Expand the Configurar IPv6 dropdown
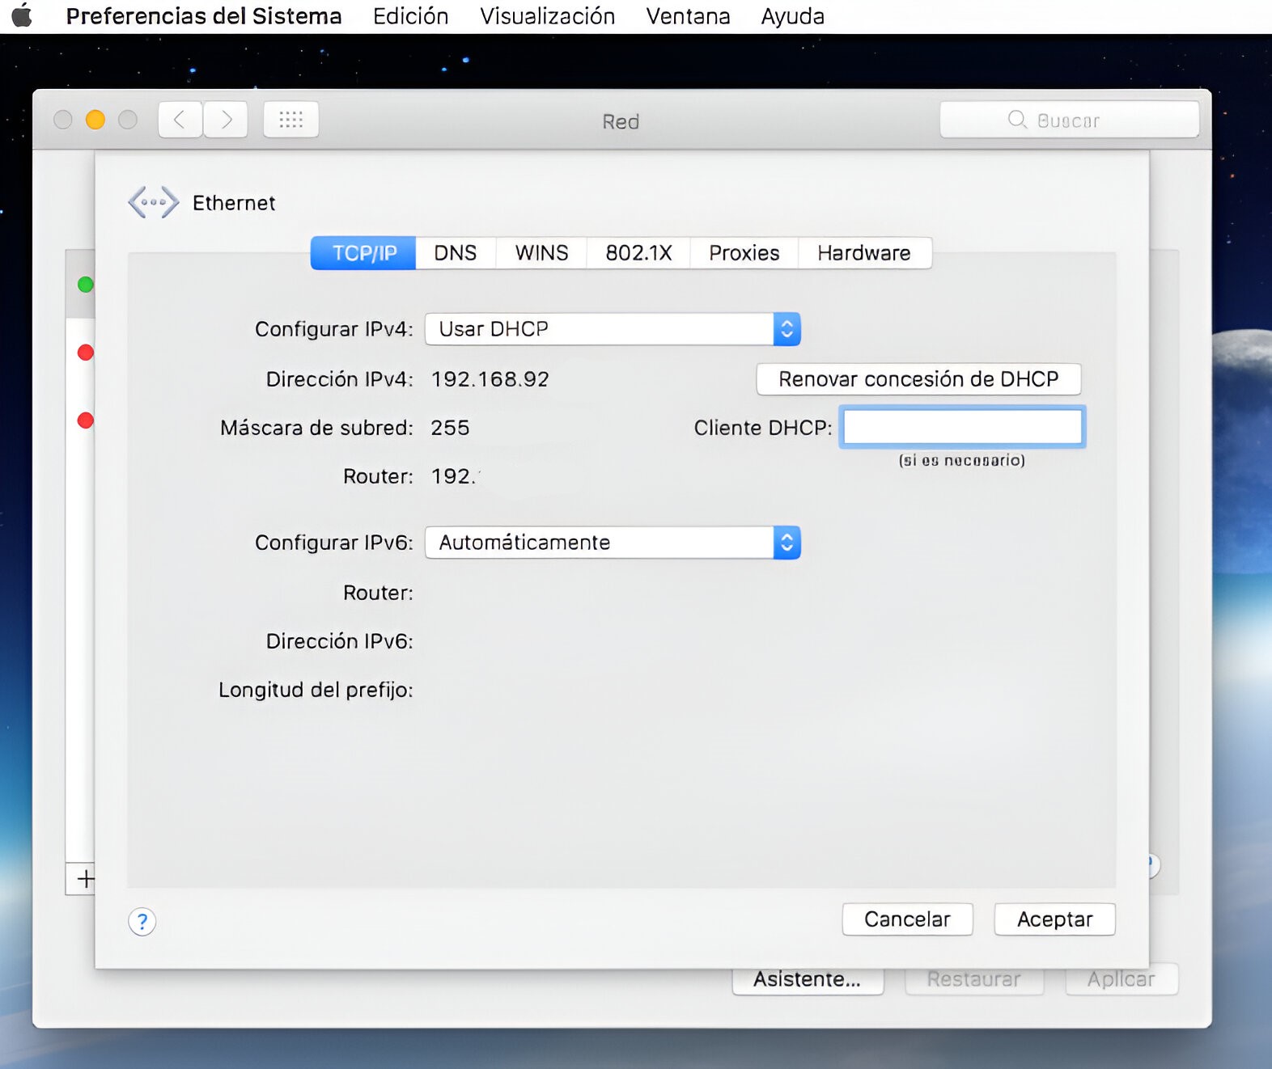The height and width of the screenshot is (1069, 1272). (613, 543)
